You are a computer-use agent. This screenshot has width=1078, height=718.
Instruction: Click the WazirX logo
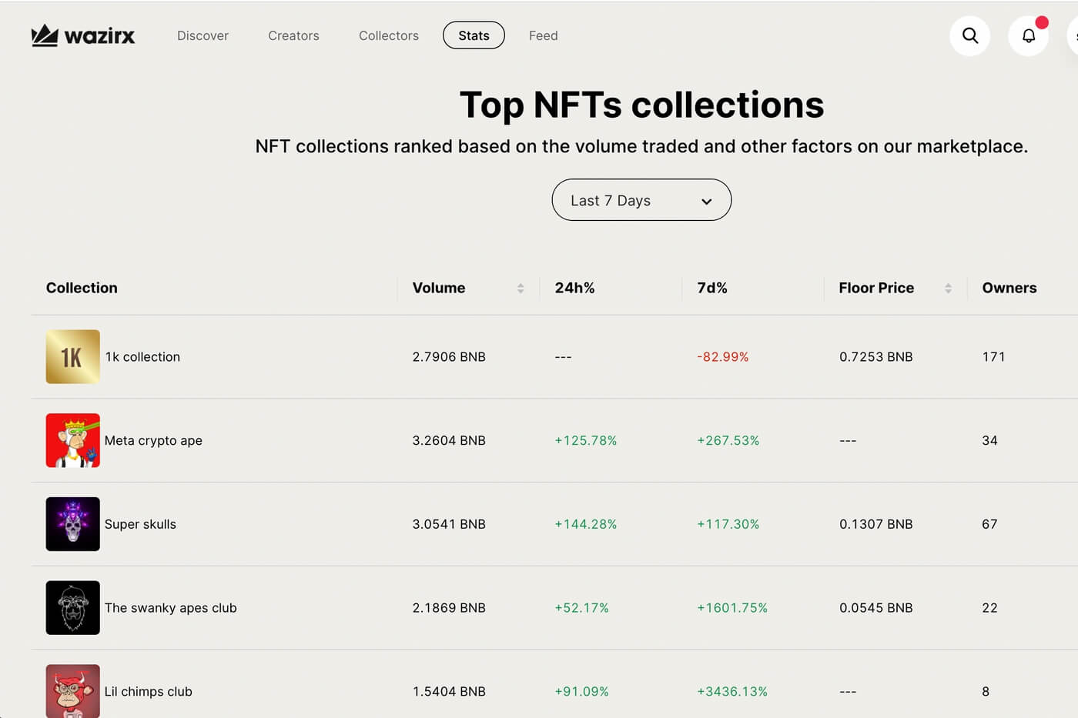[83, 35]
